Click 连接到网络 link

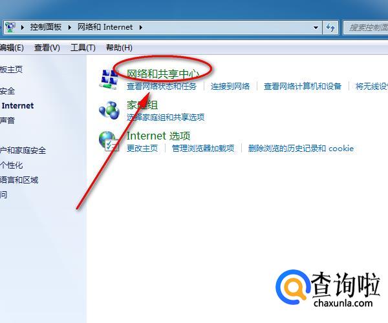(230, 87)
